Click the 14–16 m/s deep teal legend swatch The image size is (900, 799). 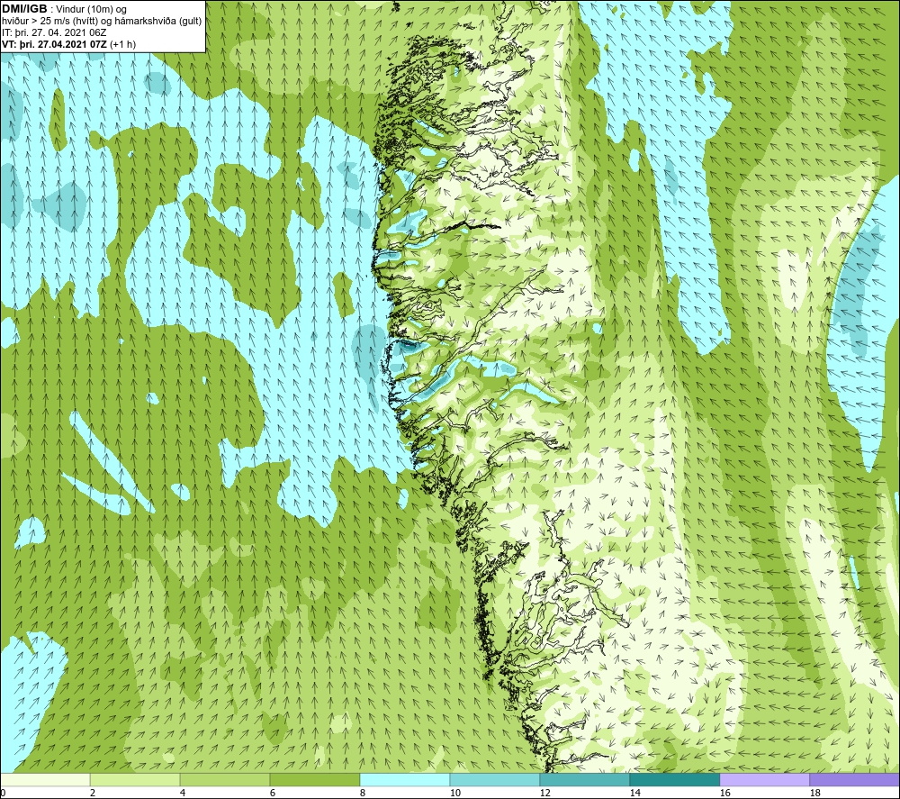click(674, 779)
